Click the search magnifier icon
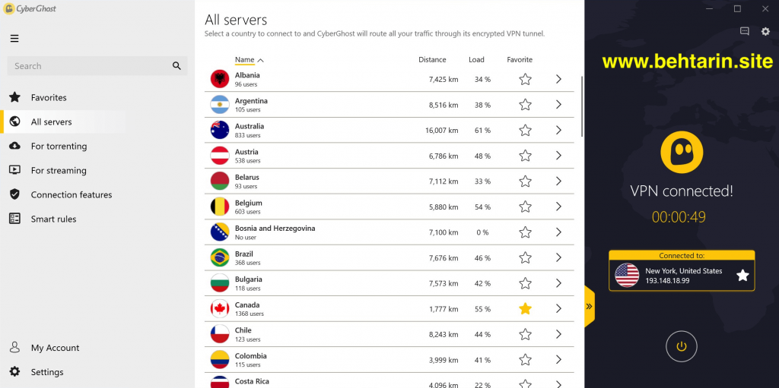 pos(176,66)
